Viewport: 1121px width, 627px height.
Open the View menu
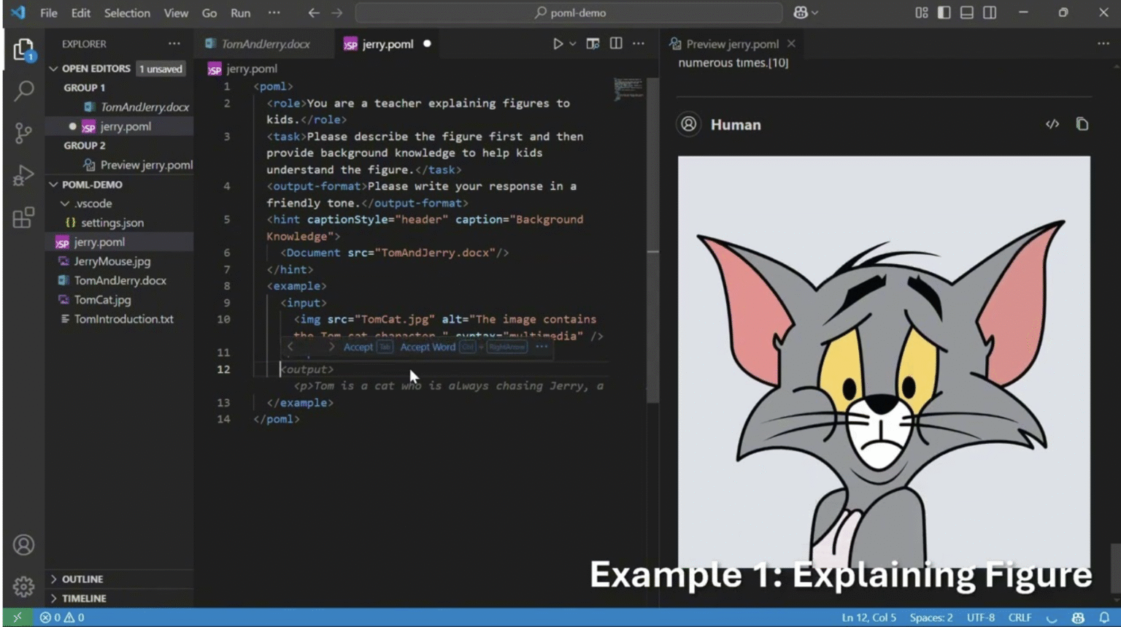coord(176,12)
